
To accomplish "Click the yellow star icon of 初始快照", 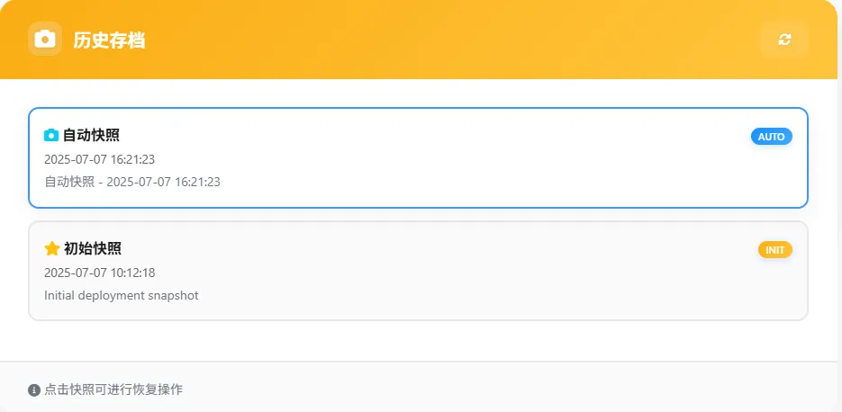I will tap(52, 249).
